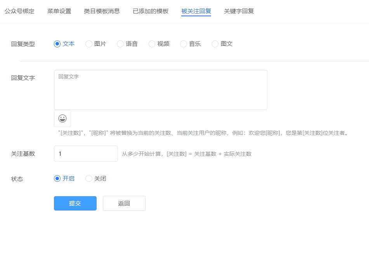Open the 已添加的模板 tab
Image resolution: width=369 pixels, height=275 pixels.
pos(150,11)
